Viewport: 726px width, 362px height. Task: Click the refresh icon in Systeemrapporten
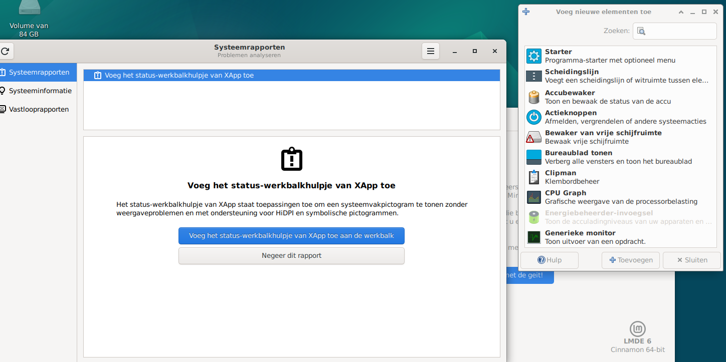[x=5, y=51]
